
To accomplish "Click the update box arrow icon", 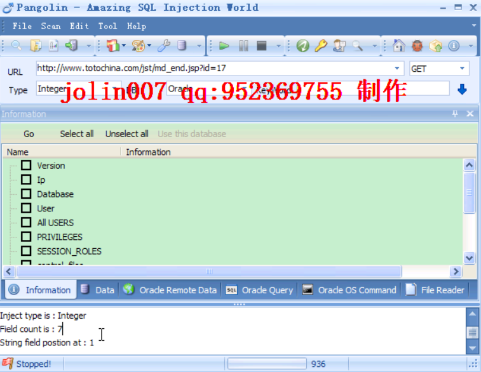I will (x=436, y=46).
